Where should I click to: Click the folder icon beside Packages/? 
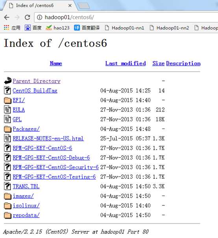pos(7,129)
